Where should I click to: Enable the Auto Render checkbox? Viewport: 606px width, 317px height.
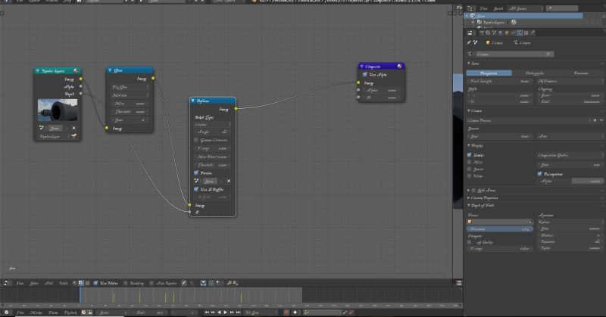pos(151,283)
